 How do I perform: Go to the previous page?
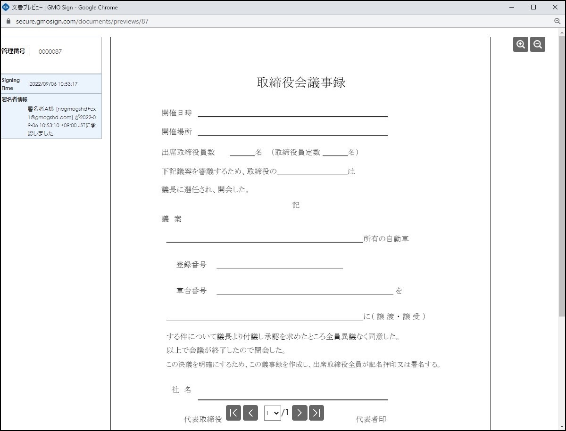pos(250,413)
